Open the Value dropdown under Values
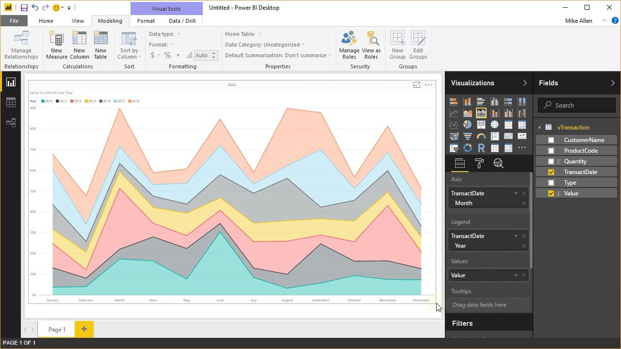Image resolution: width=621 pixels, height=349 pixels. (x=516, y=275)
